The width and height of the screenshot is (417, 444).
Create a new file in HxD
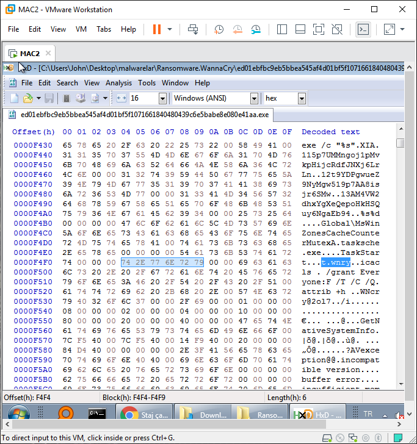14,98
